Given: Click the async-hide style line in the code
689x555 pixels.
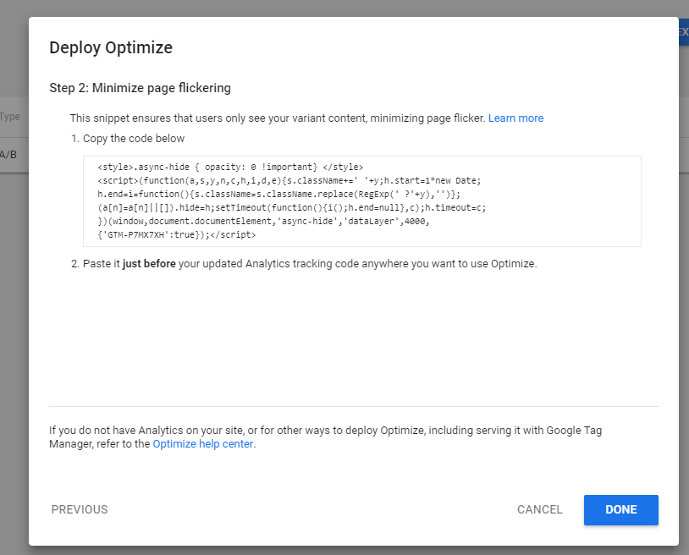Looking at the screenshot, I should [230, 167].
